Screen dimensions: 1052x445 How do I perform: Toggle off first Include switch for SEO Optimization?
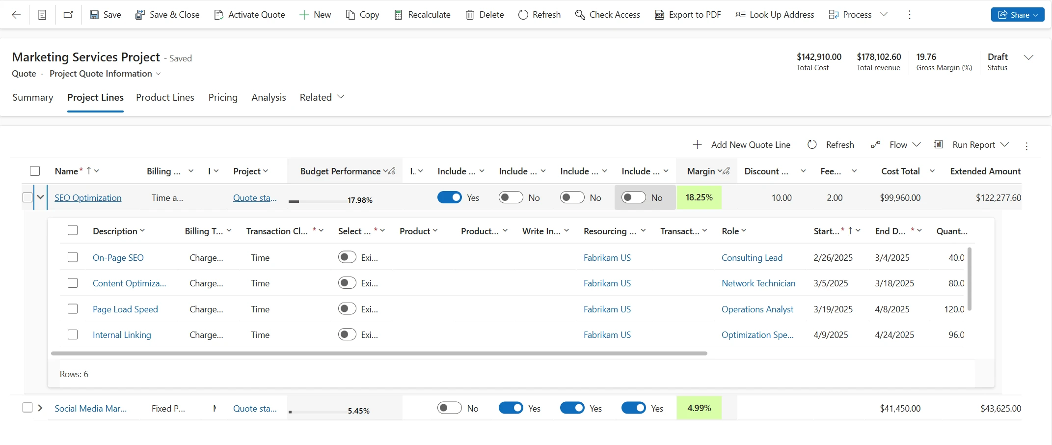pos(449,197)
